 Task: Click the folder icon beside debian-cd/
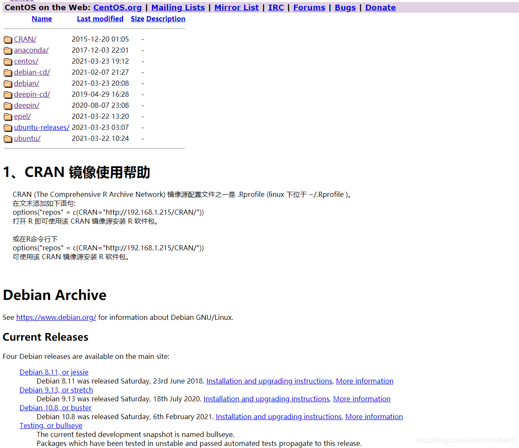(x=8, y=73)
